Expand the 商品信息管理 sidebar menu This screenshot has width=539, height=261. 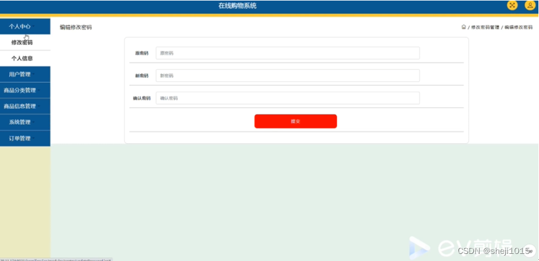(25, 107)
